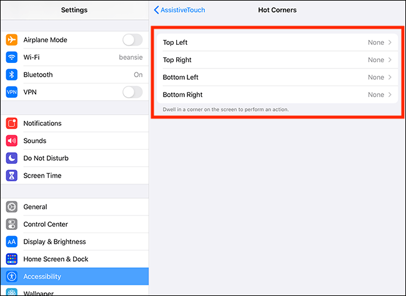Viewport: 406px width, 296px height.
Task: Choose action for Bottom Right corner
Action: [x=277, y=95]
